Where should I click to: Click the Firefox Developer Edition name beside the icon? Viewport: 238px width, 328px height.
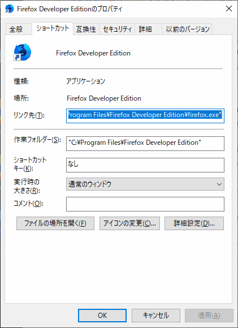point(93,53)
